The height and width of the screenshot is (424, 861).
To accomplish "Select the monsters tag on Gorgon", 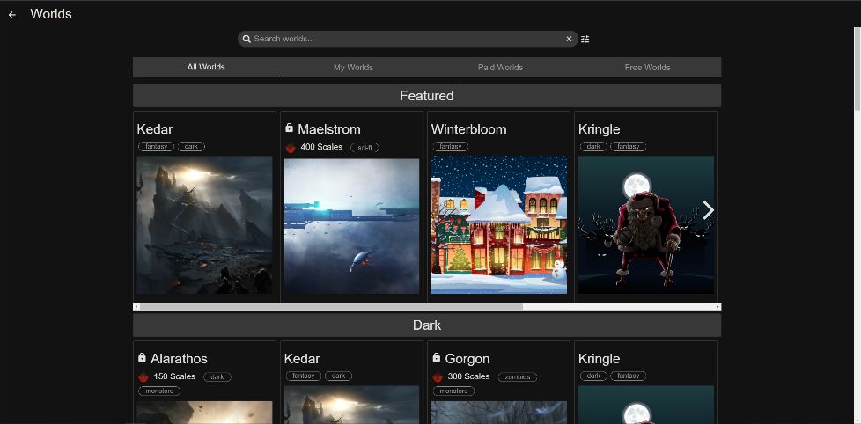I will [x=453, y=391].
